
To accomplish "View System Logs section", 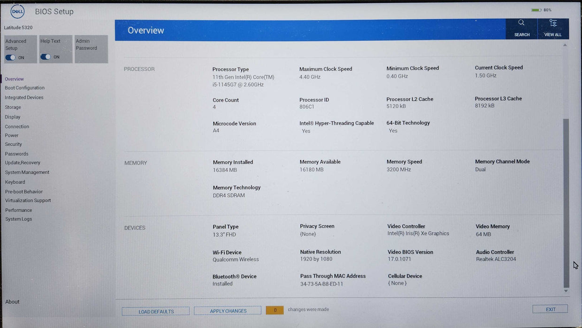I will [x=19, y=219].
